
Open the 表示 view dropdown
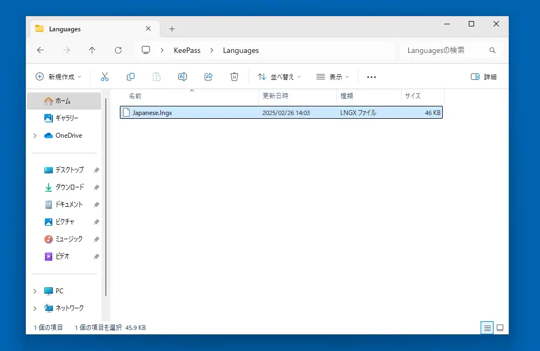coord(333,77)
